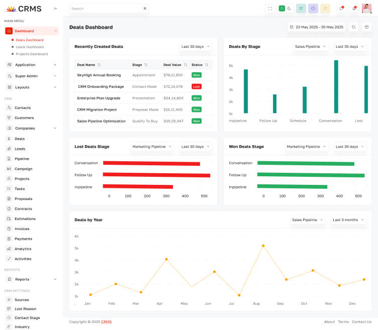
Task: Click the Analytics sidebar icon
Action: 9,249
